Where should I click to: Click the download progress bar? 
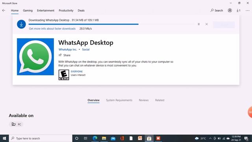click(111, 24)
